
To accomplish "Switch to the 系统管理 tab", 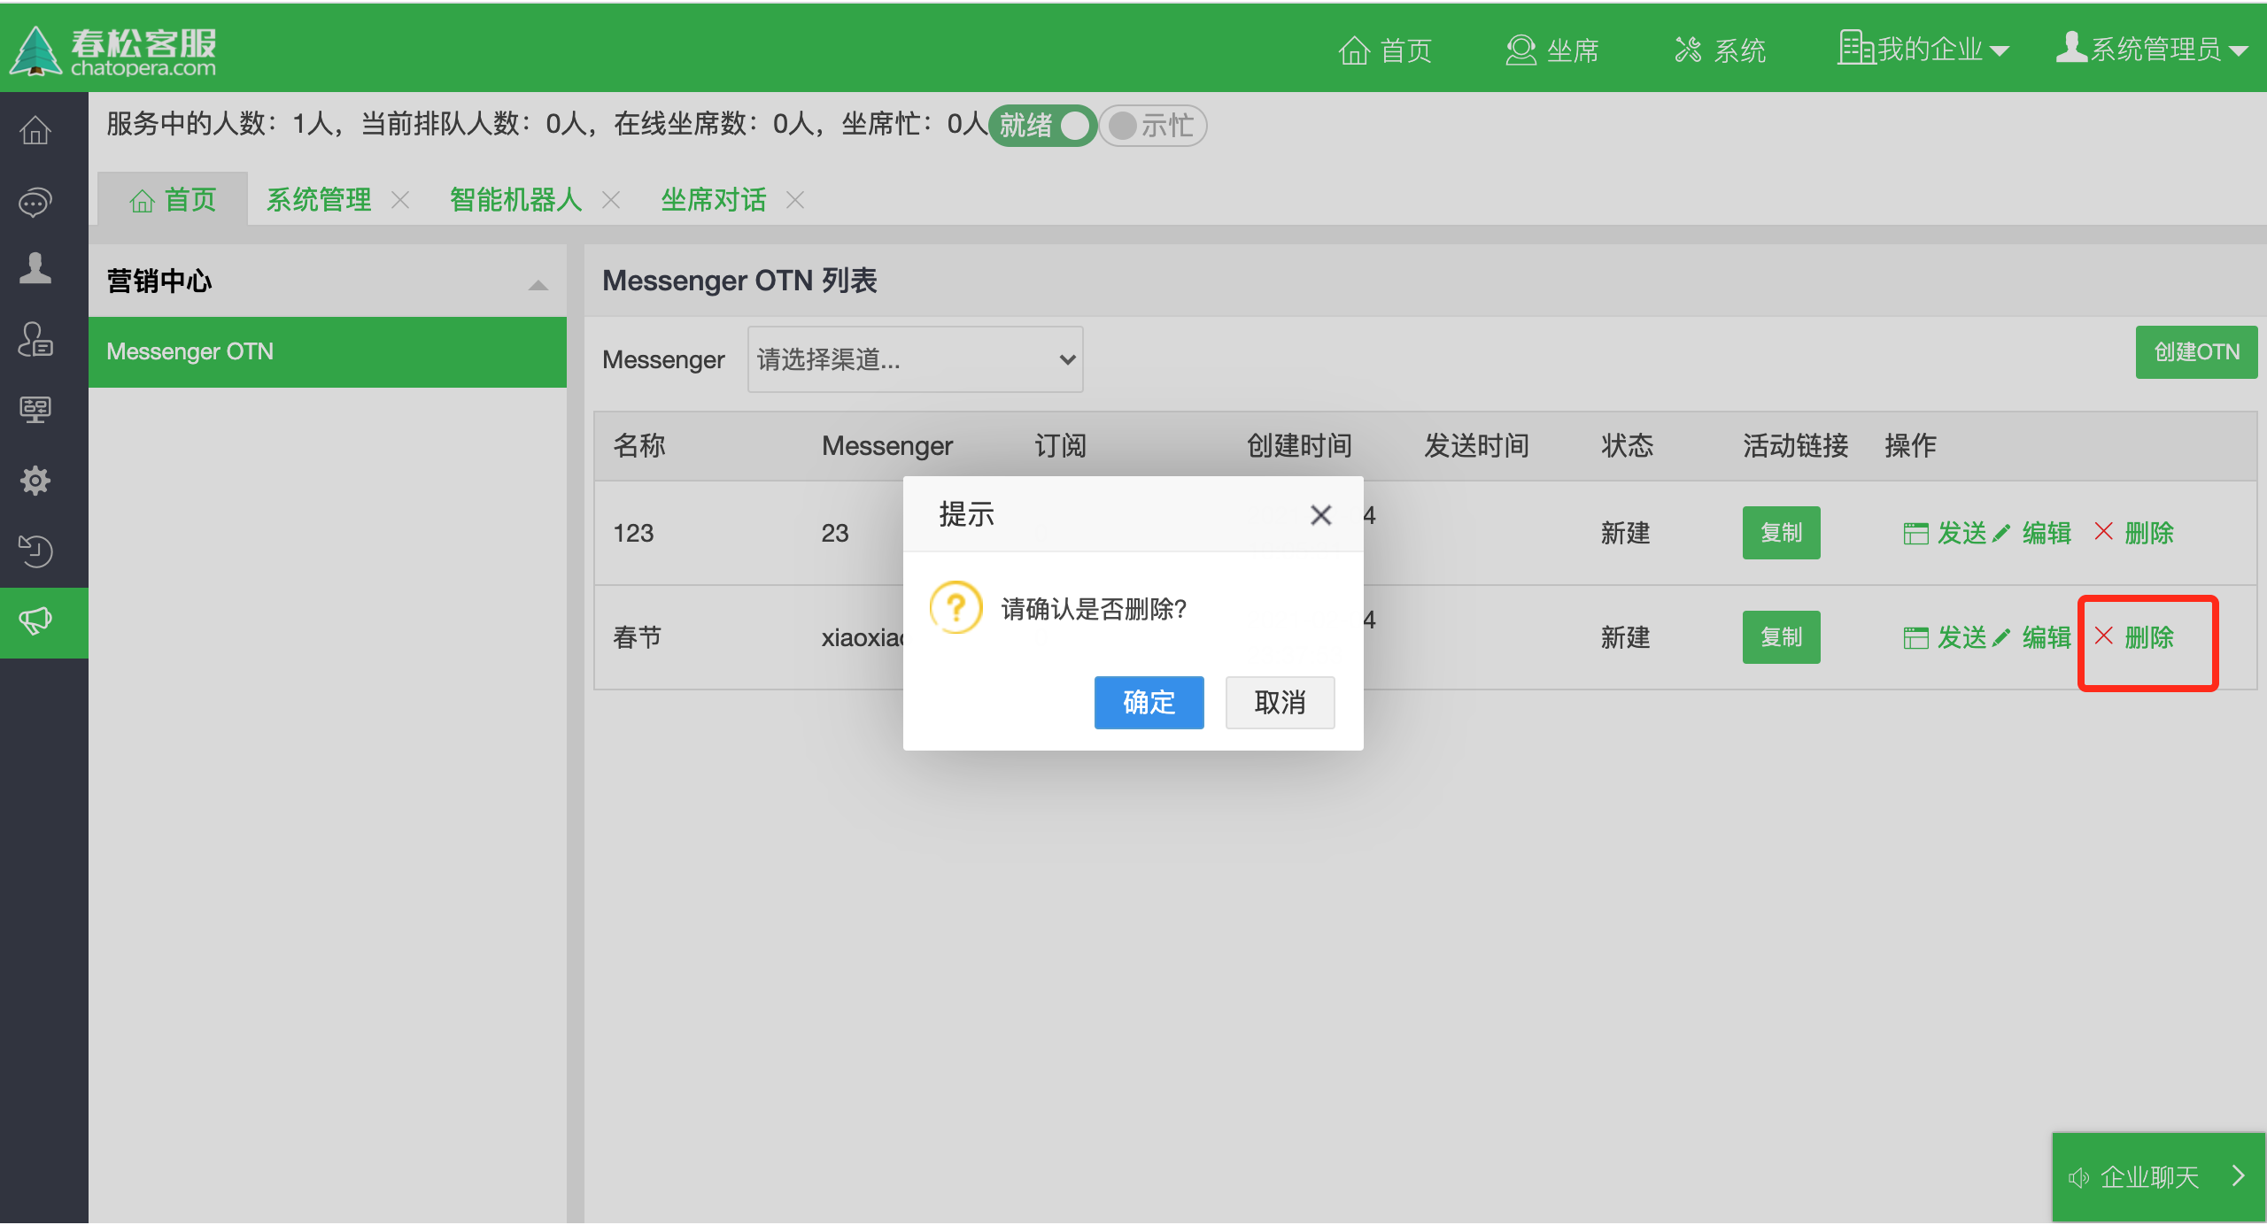I will click(x=319, y=200).
